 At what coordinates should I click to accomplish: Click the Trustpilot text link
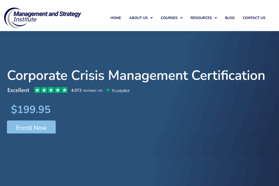(120, 90)
